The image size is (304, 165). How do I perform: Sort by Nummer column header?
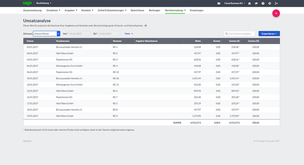click(123, 41)
